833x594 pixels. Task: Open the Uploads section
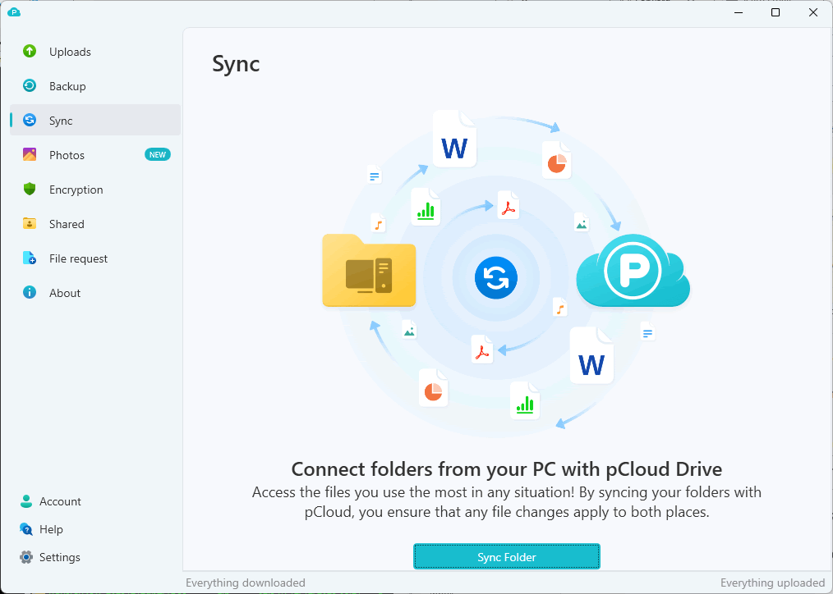point(70,52)
